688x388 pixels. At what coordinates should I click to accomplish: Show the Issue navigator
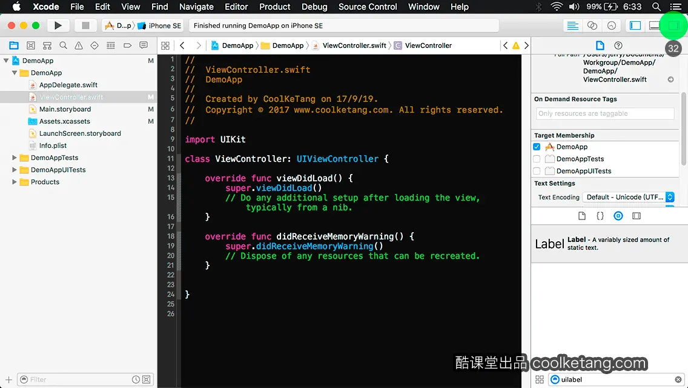point(79,45)
